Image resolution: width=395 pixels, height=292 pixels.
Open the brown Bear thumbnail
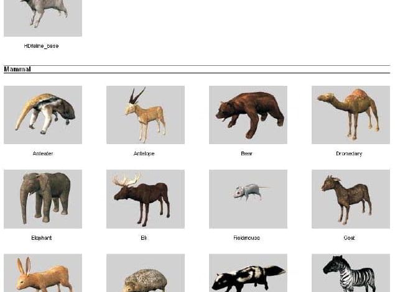[x=248, y=115]
